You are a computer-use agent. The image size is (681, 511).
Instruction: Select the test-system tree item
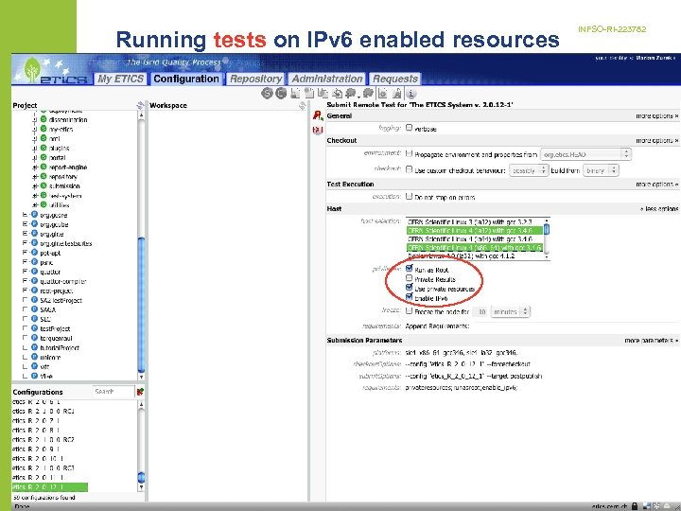click(x=65, y=196)
